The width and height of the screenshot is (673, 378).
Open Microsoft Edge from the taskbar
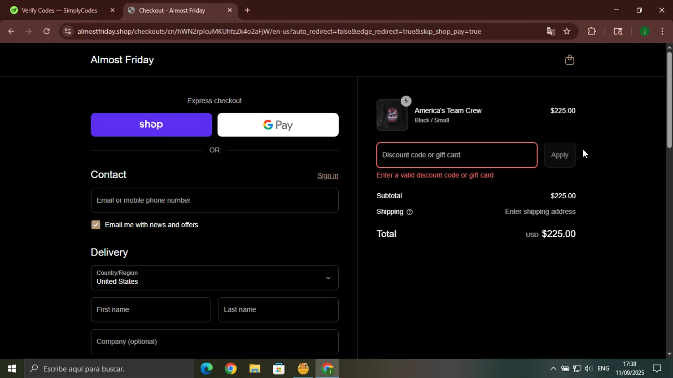pyautogui.click(x=206, y=369)
